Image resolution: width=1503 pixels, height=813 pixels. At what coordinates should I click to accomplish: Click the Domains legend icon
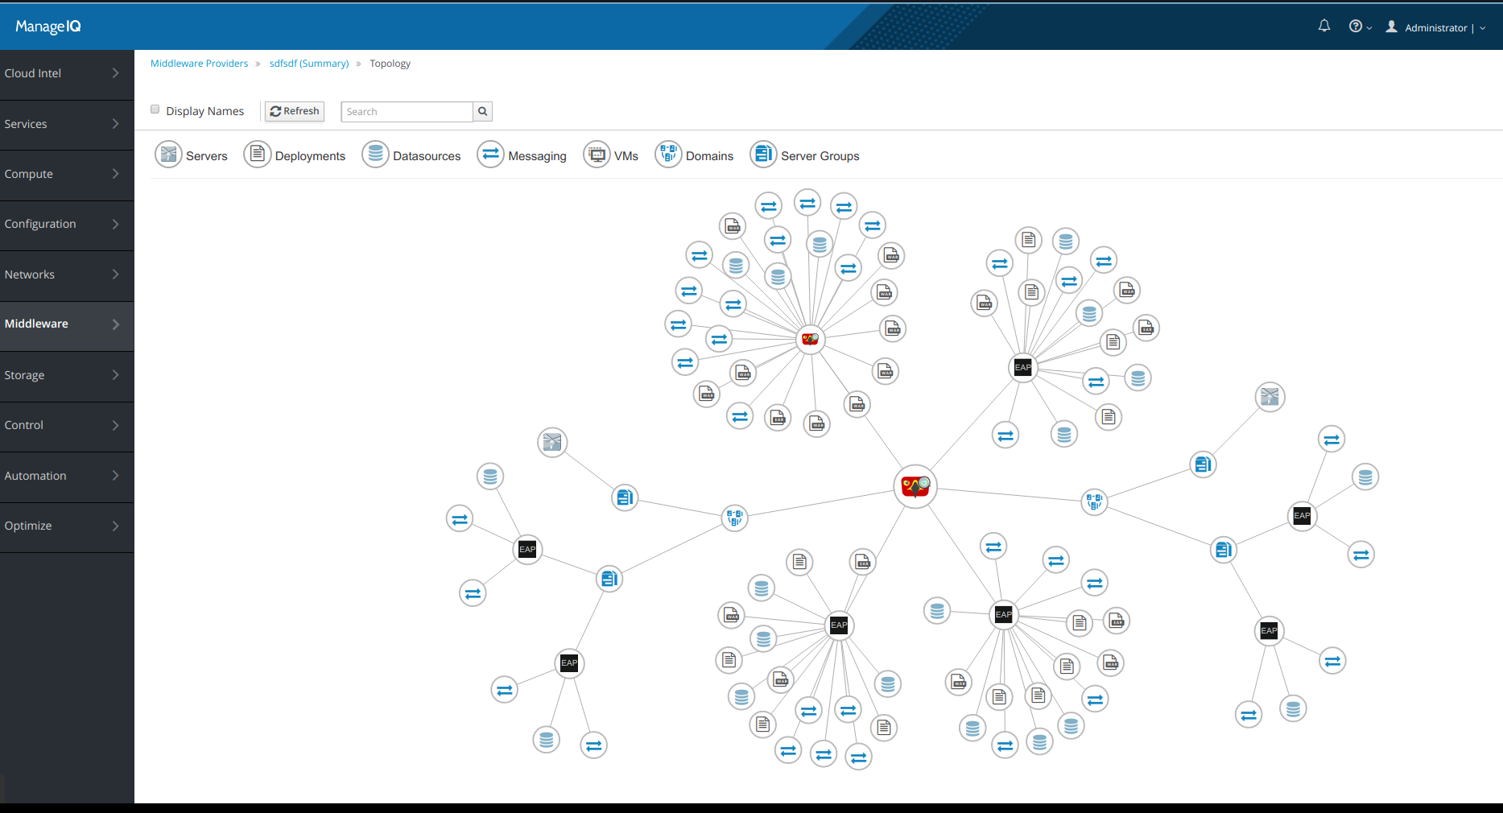tap(668, 155)
